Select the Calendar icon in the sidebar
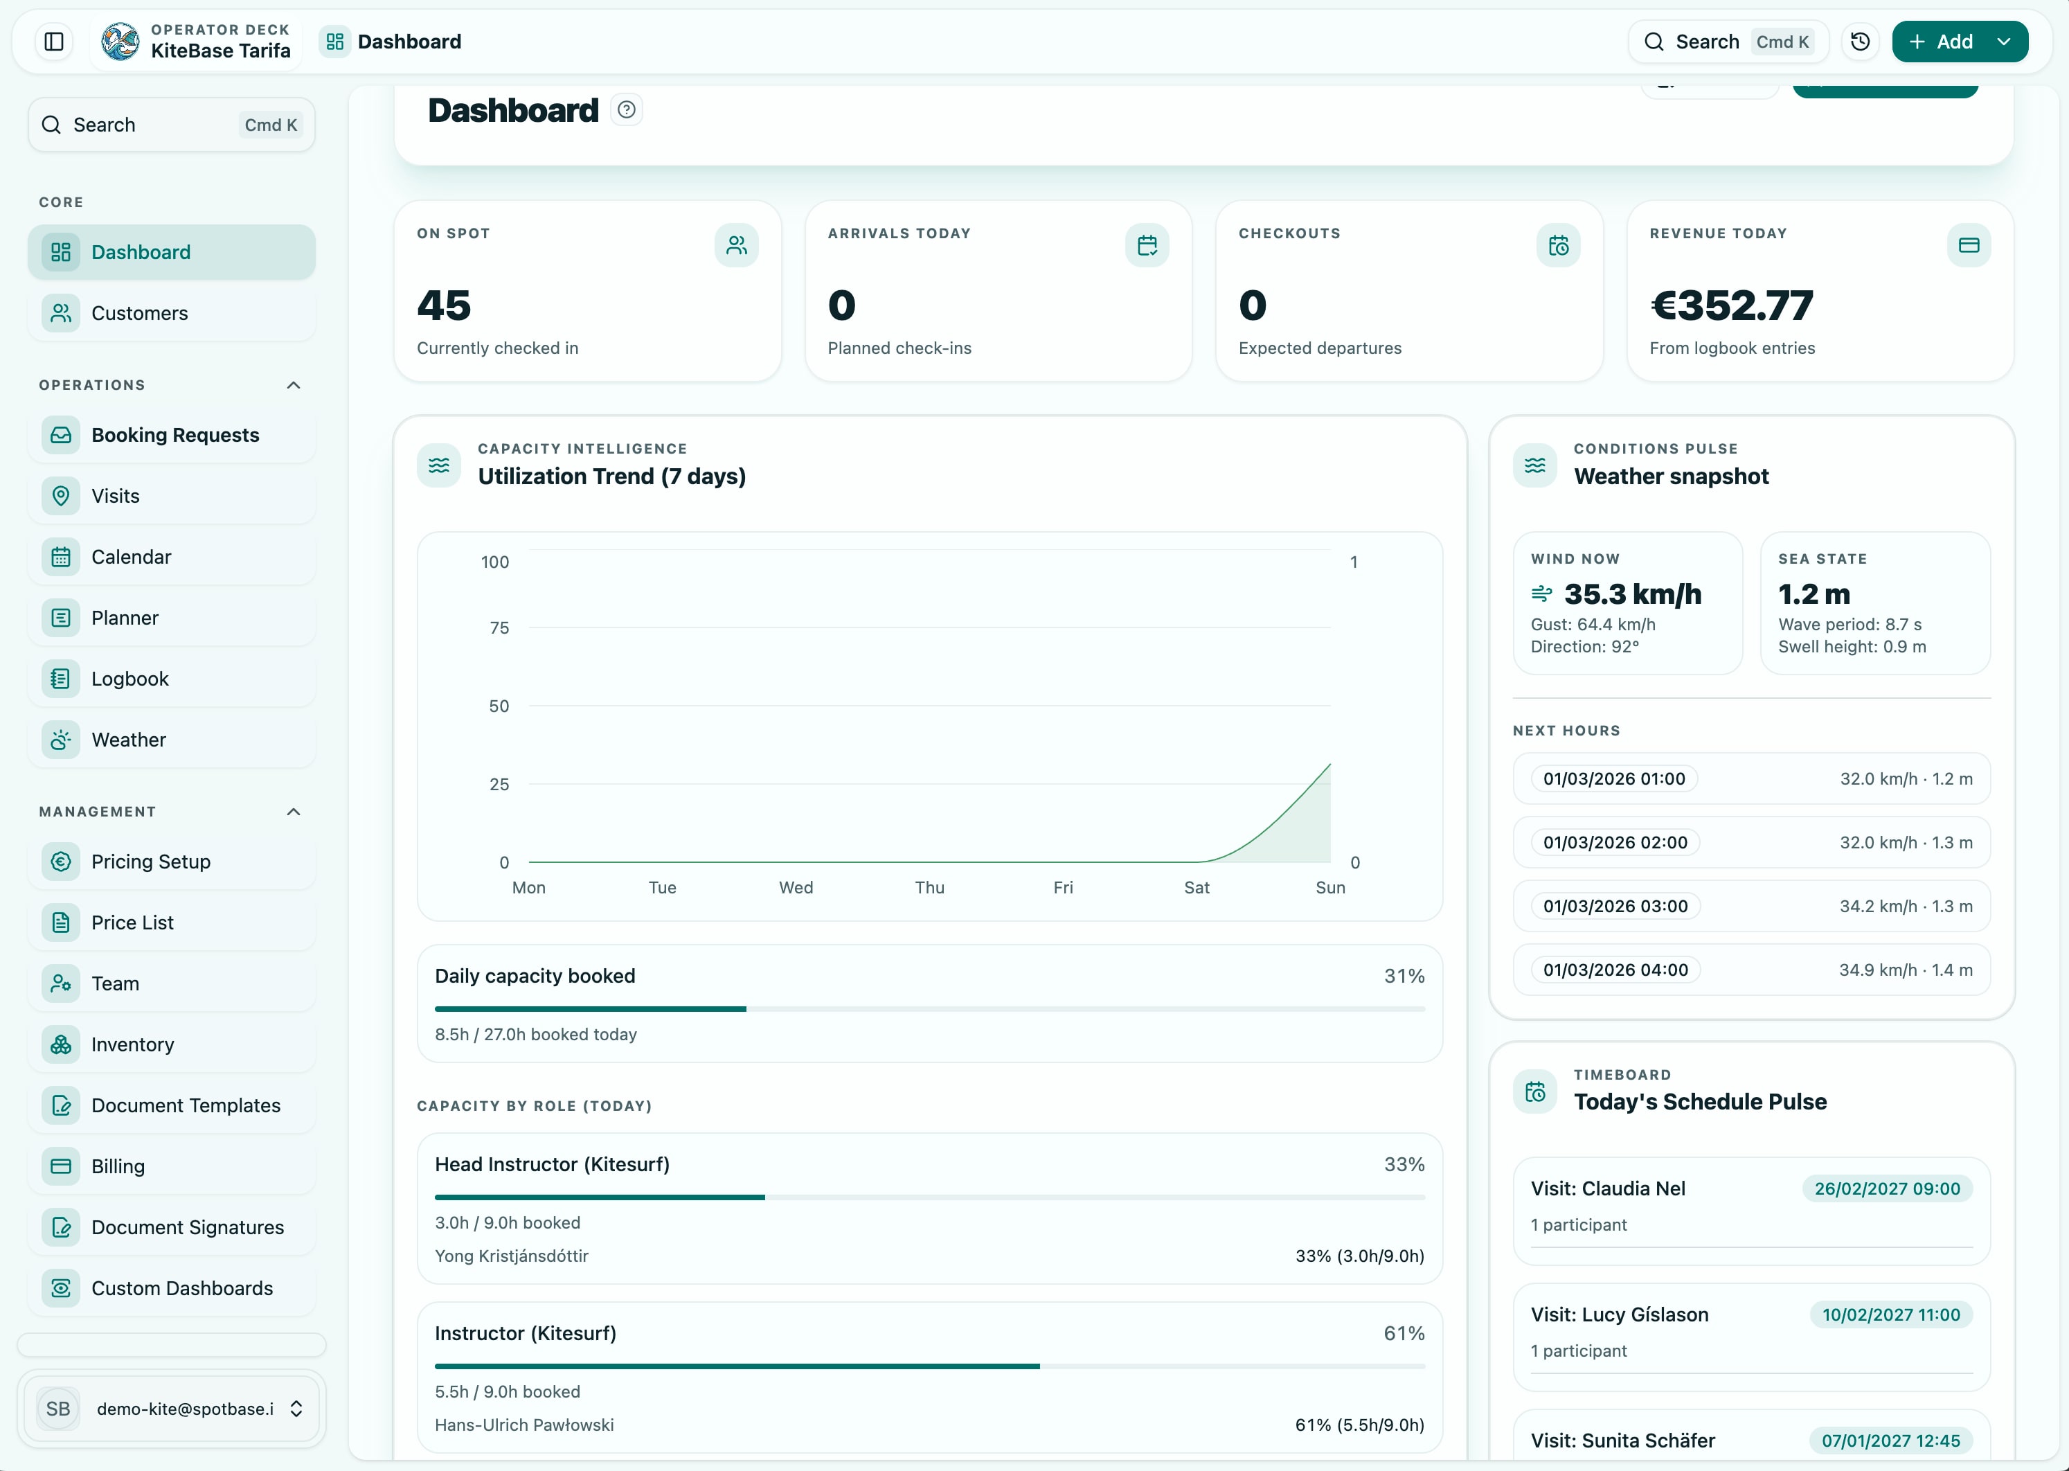Image resolution: width=2069 pixels, height=1471 pixels. (60, 556)
